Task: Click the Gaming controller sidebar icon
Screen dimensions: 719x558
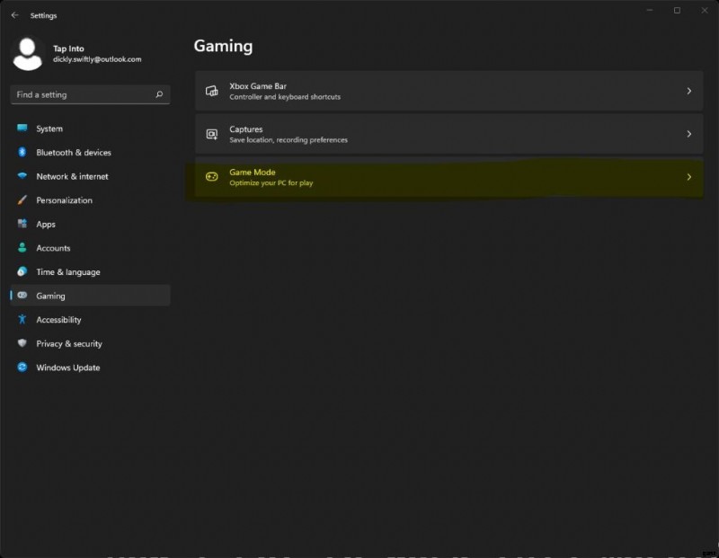Action: tap(22, 296)
